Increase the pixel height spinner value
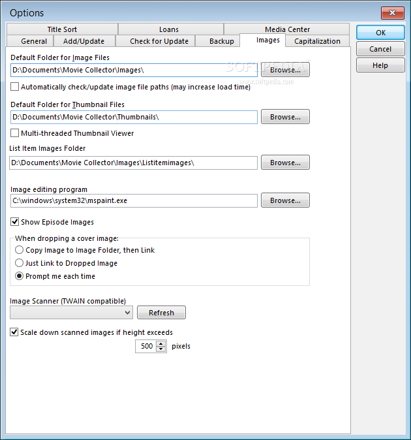 (x=160, y=343)
